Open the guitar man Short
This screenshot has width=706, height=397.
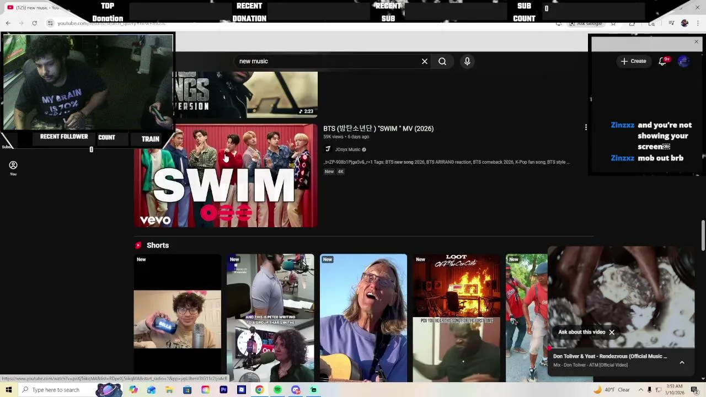(363, 318)
